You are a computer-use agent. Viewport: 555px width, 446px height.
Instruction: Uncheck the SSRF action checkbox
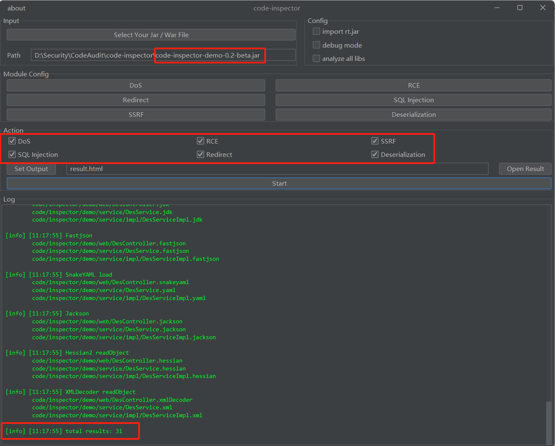[x=375, y=141]
